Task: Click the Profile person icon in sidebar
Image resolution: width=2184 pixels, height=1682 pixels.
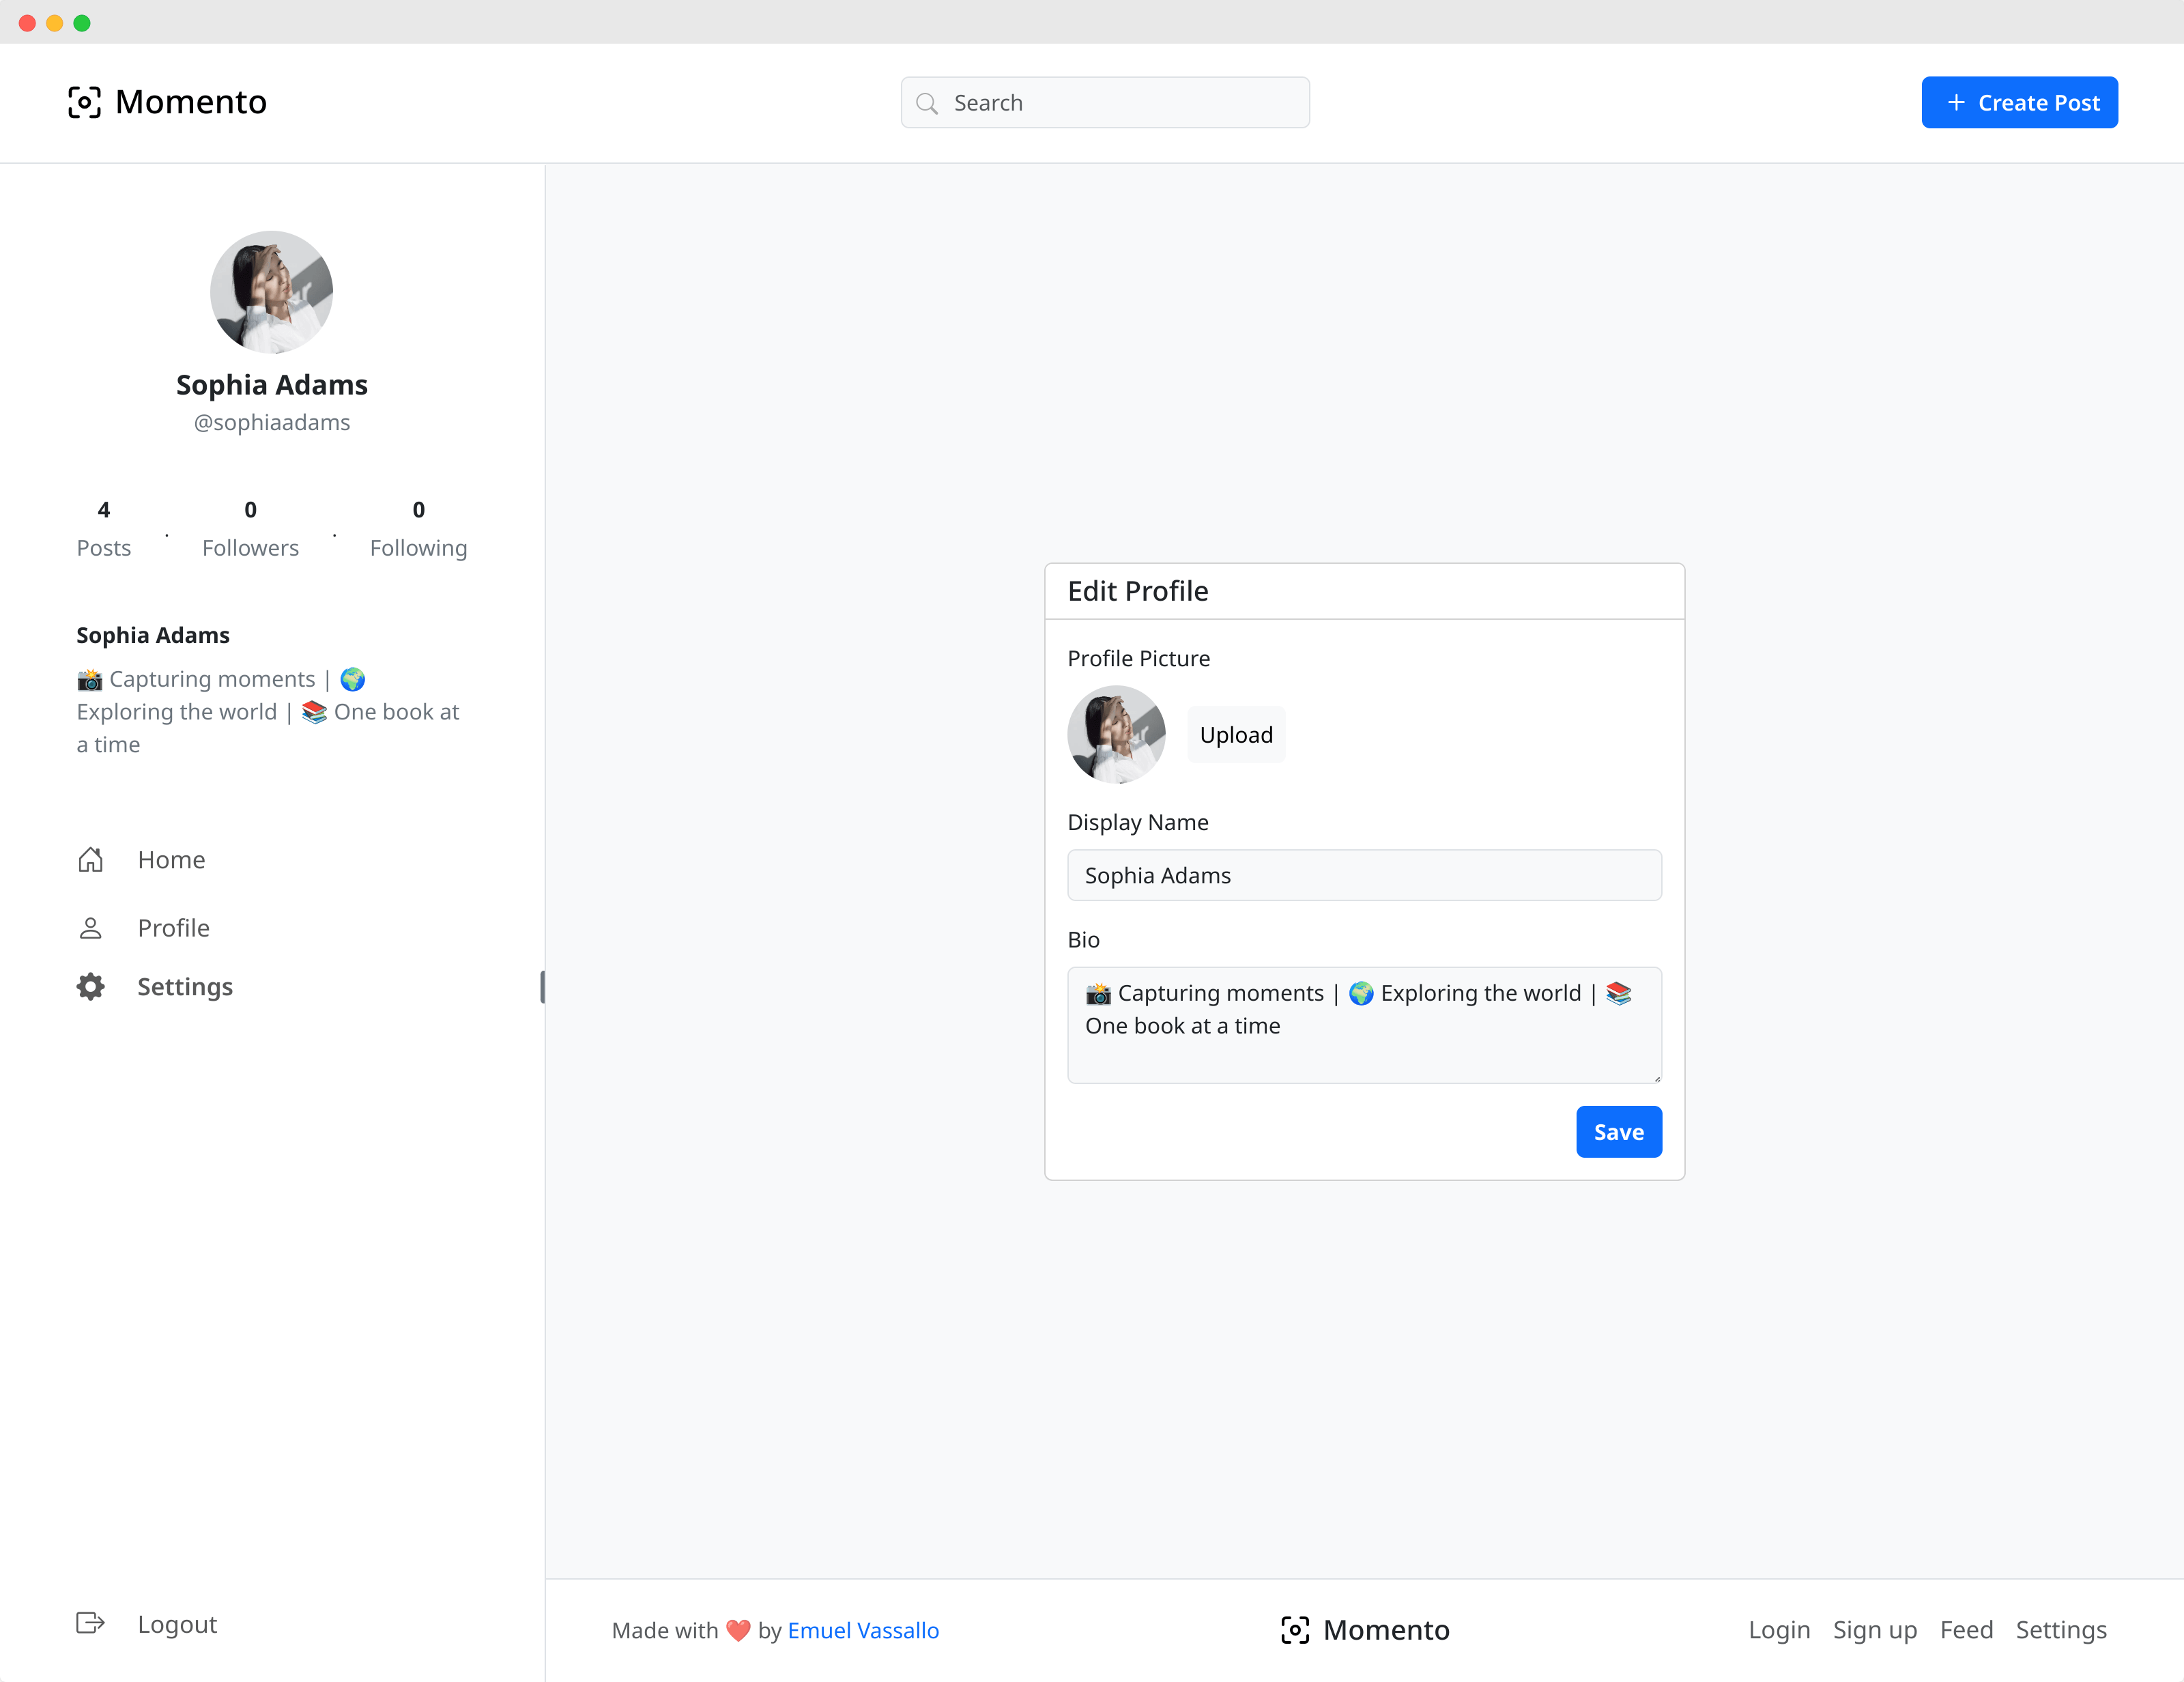Action: pyautogui.click(x=91, y=928)
